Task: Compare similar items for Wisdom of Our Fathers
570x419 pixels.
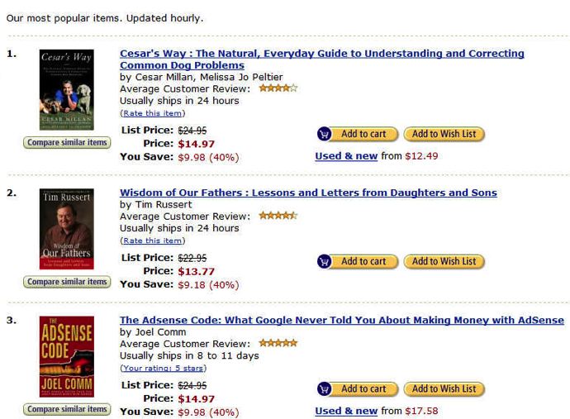Action: point(67,282)
